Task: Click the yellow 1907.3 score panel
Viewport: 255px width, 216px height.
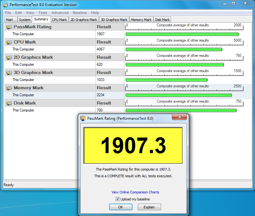Action: click(133, 145)
